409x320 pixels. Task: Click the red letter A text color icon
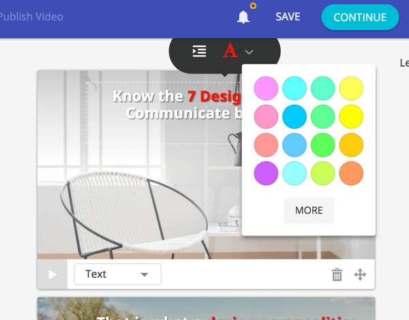(230, 51)
